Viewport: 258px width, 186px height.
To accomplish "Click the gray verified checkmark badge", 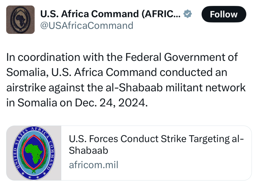I will click(187, 14).
